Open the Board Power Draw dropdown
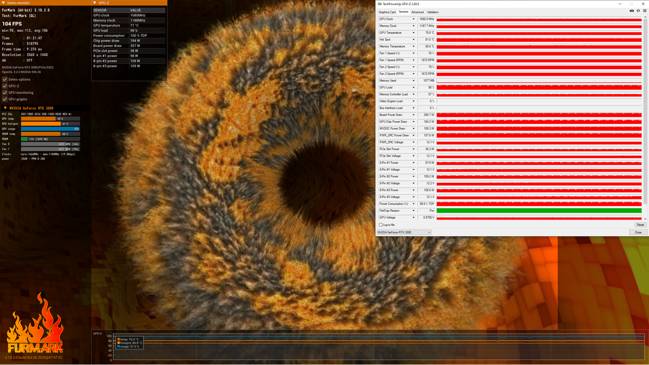The height and width of the screenshot is (365, 649). (x=414, y=115)
